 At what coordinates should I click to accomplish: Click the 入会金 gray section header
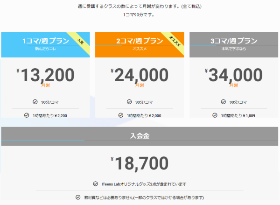[x=140, y=136]
